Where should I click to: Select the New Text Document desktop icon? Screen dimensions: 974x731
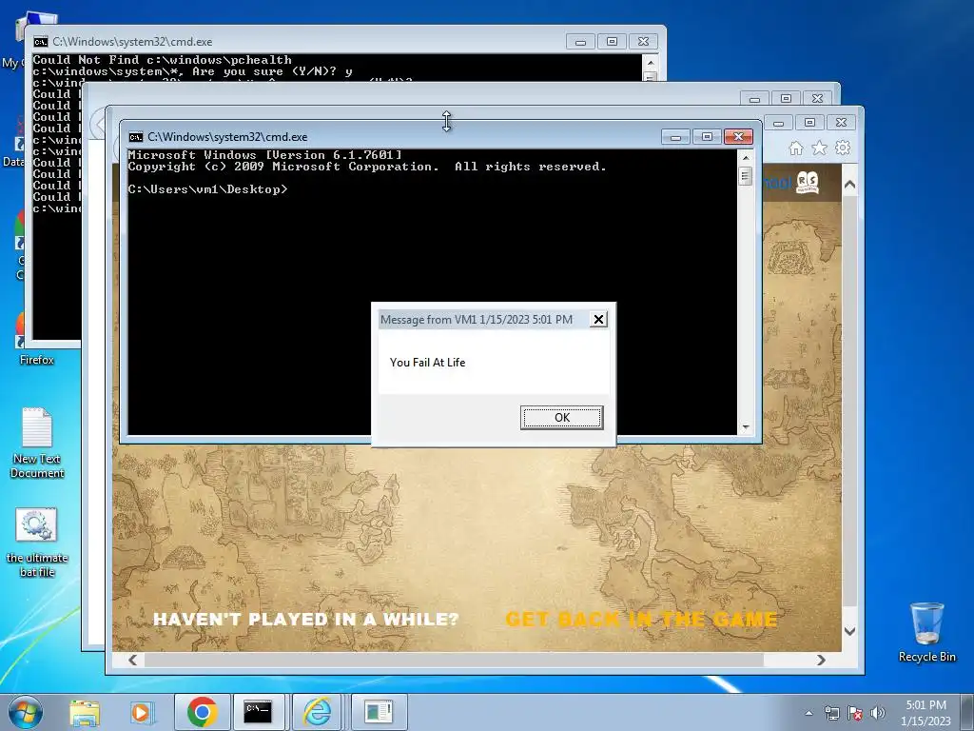tap(37, 444)
